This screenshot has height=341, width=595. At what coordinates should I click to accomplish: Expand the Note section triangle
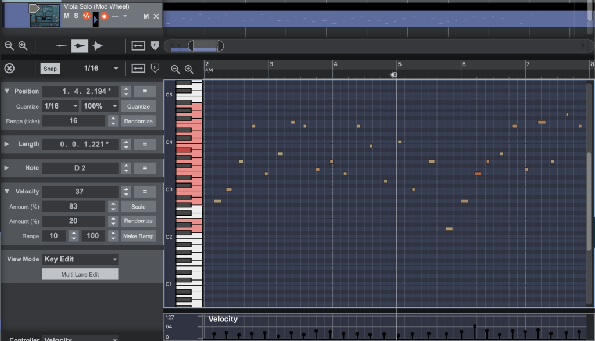6,168
